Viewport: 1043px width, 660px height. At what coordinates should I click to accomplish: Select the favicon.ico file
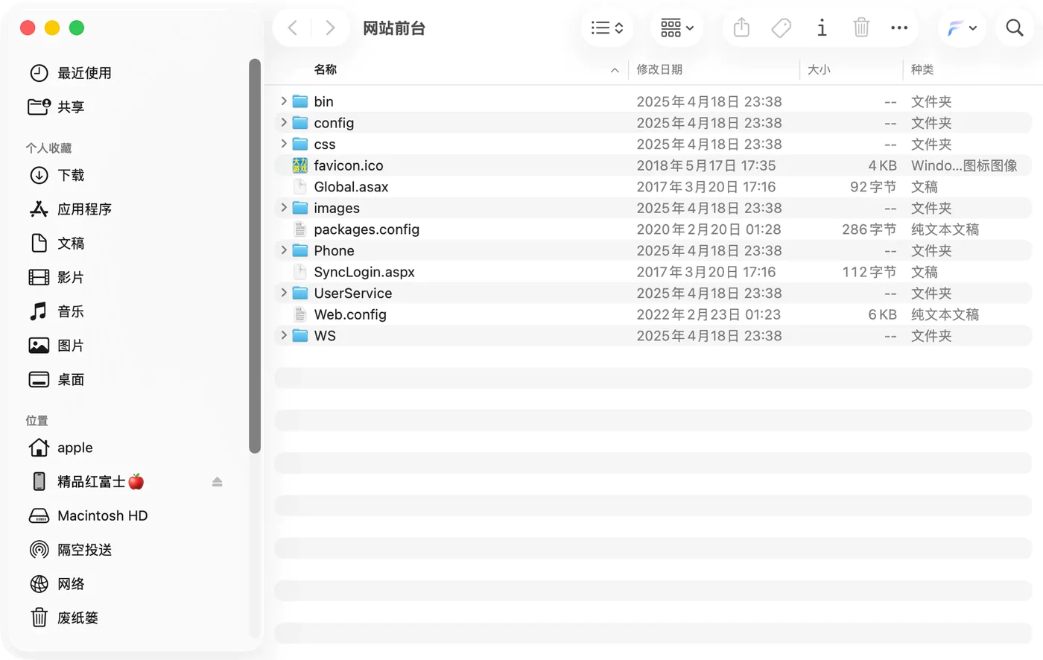[x=653, y=165]
